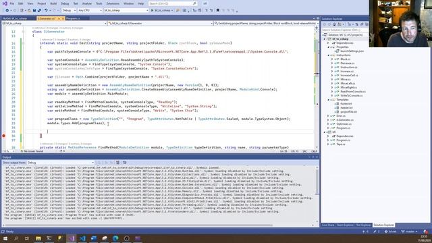The width and height of the screenshot is (432, 243).
Task: Click the Edge browser taskbar icon
Action: 115,238
